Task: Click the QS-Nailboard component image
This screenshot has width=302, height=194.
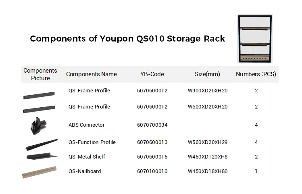Action: tap(39, 172)
